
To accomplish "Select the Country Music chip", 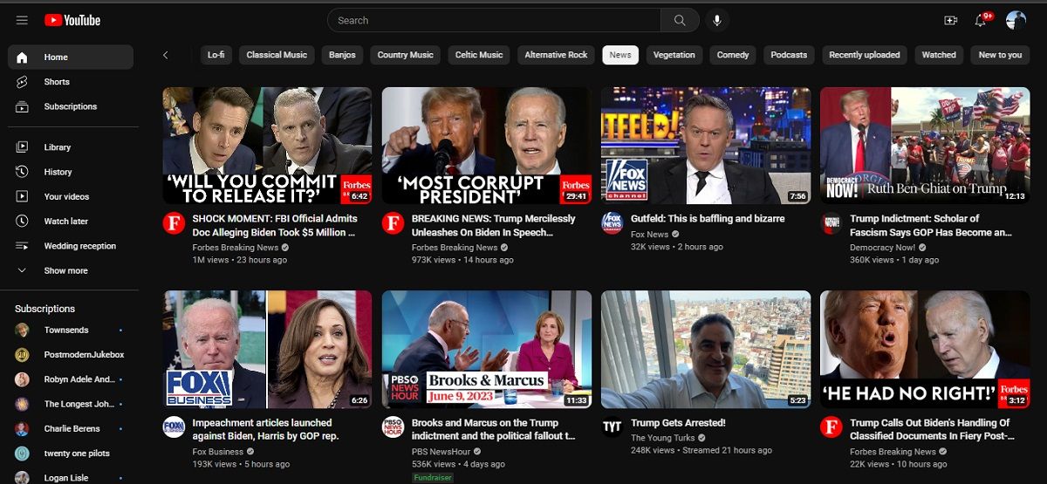I will tap(405, 55).
